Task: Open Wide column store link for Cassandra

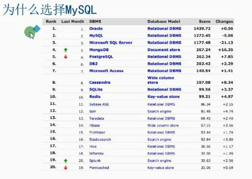Action: tap(161, 80)
